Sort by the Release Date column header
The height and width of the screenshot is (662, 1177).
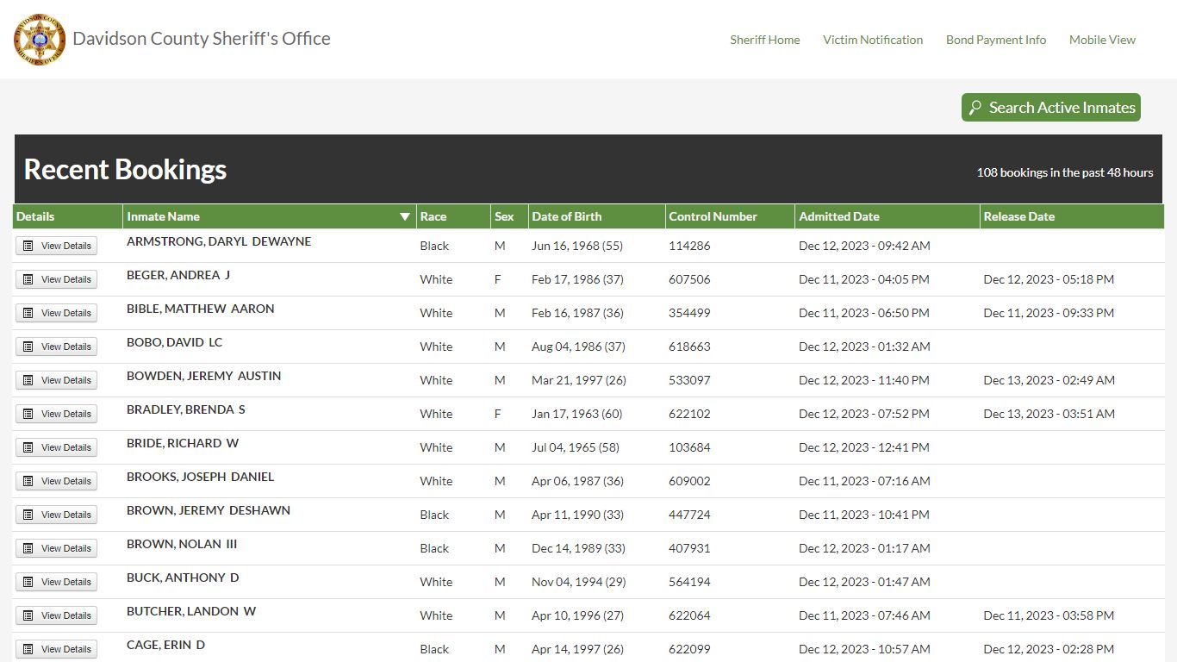[x=1072, y=216]
